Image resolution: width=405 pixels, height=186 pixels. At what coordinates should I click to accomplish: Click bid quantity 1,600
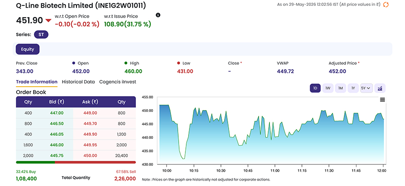pos(28,145)
